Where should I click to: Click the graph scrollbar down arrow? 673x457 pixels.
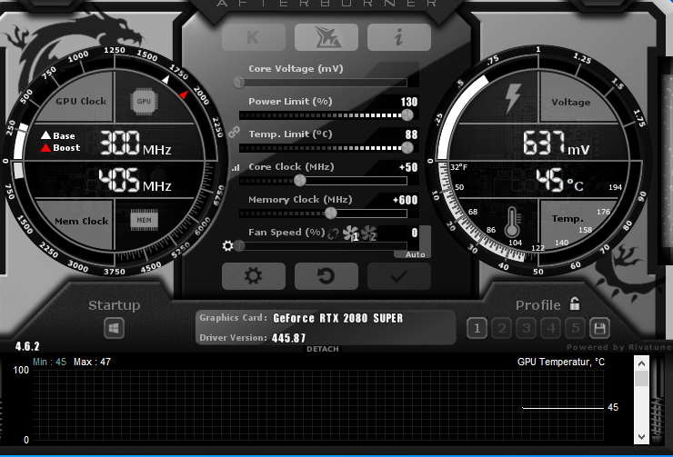click(x=642, y=437)
